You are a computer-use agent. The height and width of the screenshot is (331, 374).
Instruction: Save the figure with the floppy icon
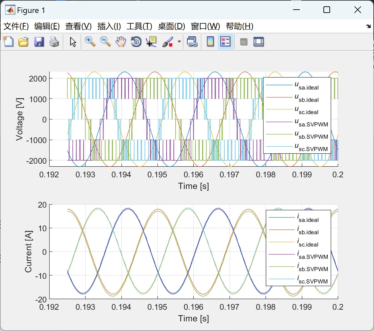(39, 42)
